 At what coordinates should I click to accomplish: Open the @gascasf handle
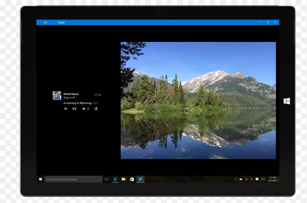(69, 98)
